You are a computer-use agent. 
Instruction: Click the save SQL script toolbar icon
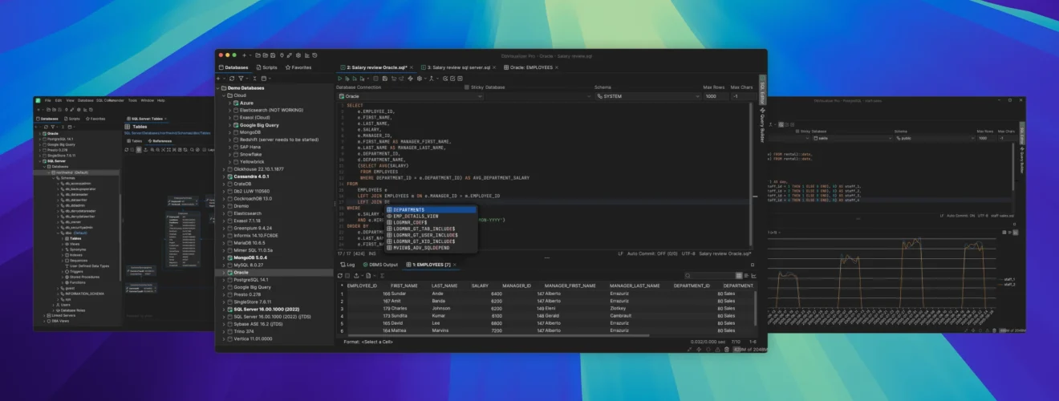385,79
